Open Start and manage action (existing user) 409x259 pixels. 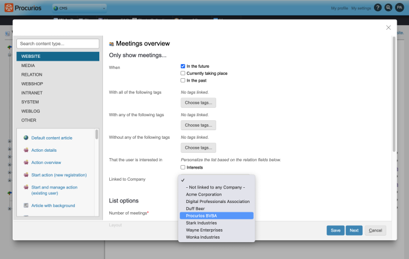[x=54, y=190]
